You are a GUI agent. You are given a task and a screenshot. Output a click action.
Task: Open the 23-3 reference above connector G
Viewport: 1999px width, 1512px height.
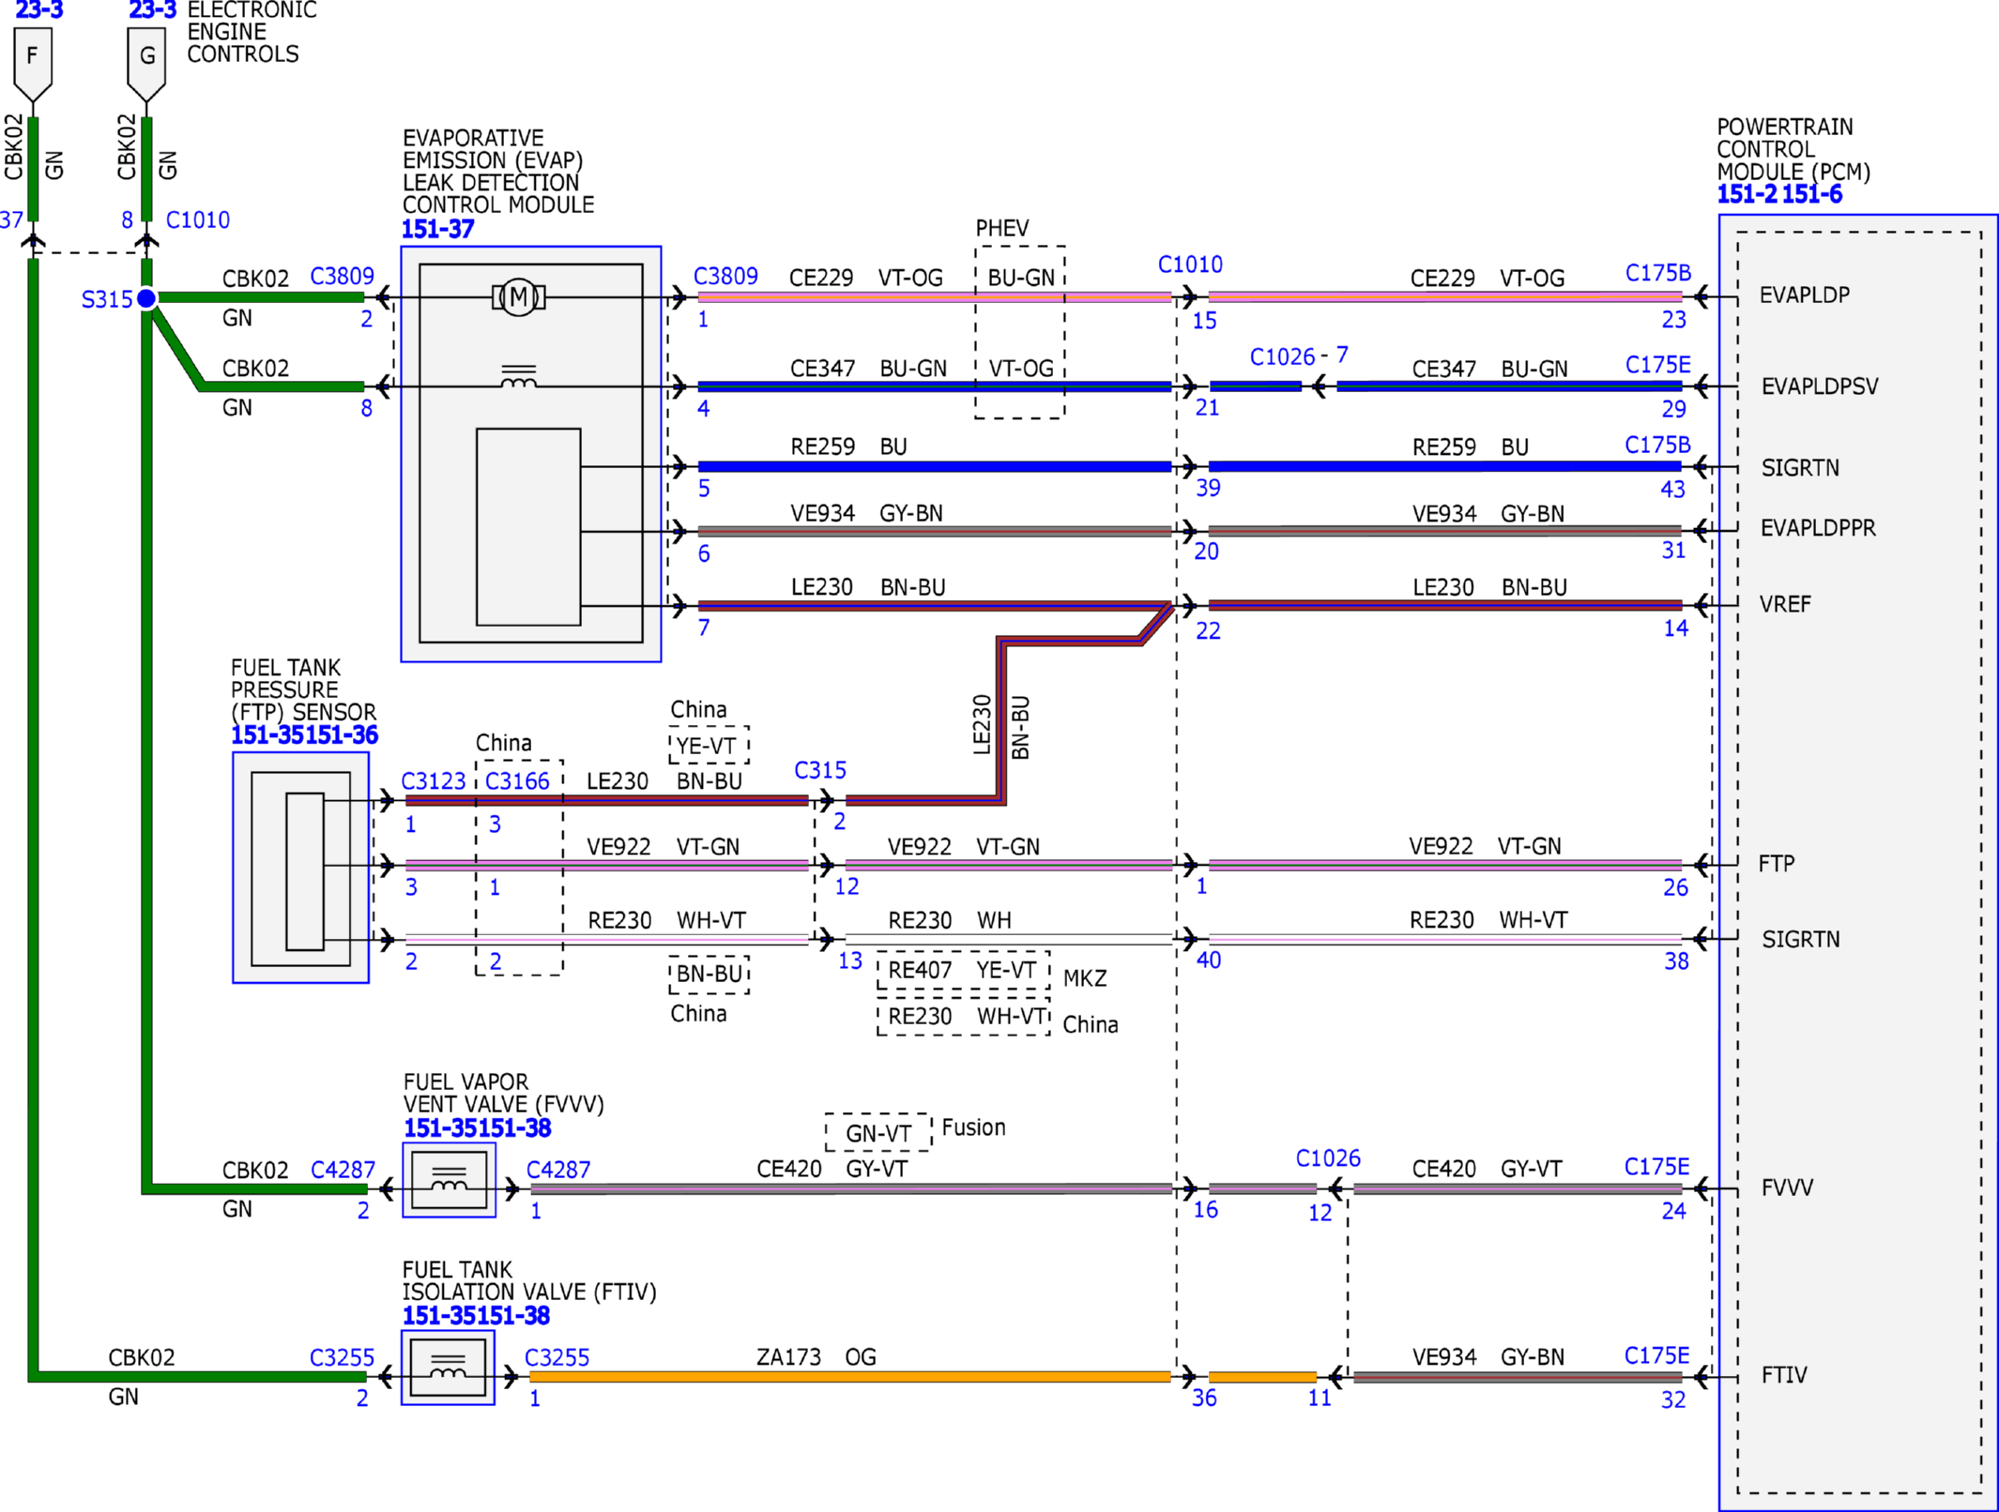click(152, 11)
